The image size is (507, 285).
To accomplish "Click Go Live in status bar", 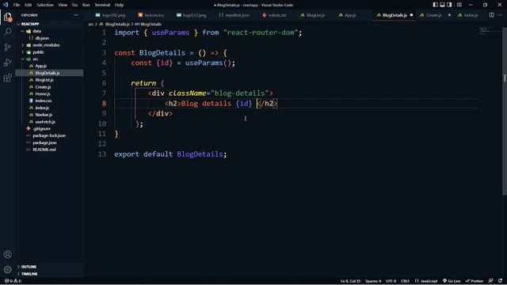I will point(452,281).
